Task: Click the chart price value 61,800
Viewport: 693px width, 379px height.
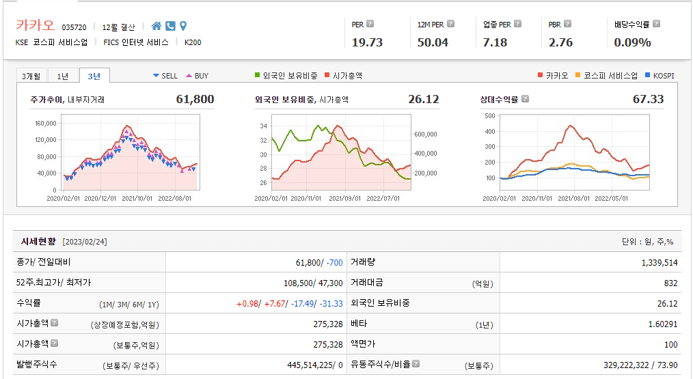Action: 195,99
